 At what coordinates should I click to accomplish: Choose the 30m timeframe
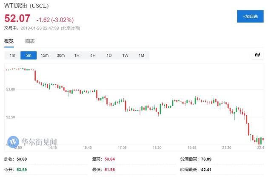pyautogui.click(x=61, y=55)
